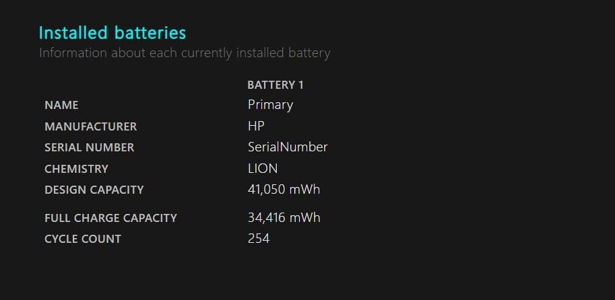
Task: Select the HP manufacturer value
Action: pos(256,126)
